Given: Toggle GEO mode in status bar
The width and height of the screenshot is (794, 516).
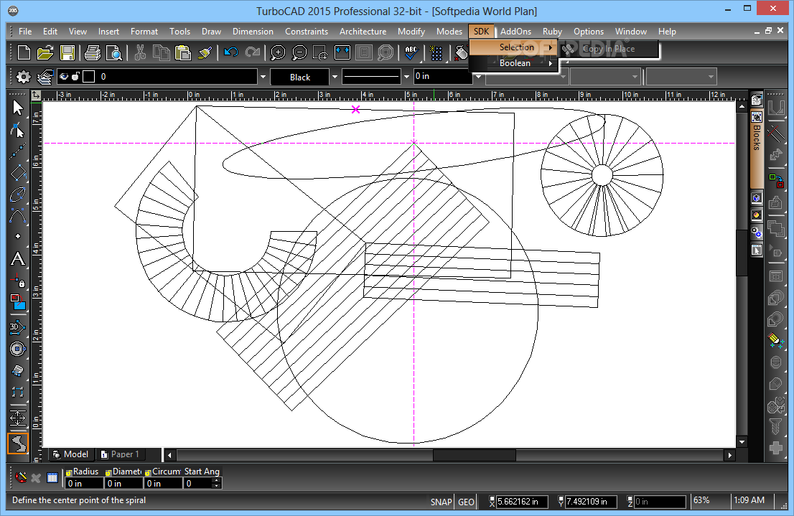Looking at the screenshot, I should 466,502.
